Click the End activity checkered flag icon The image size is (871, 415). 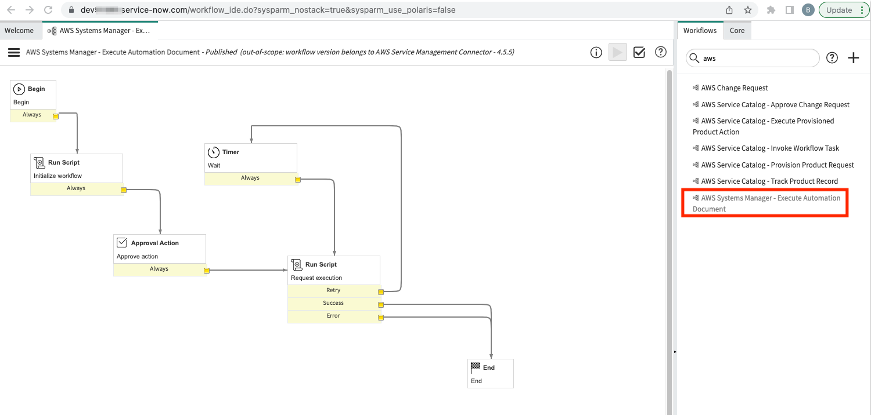point(477,367)
